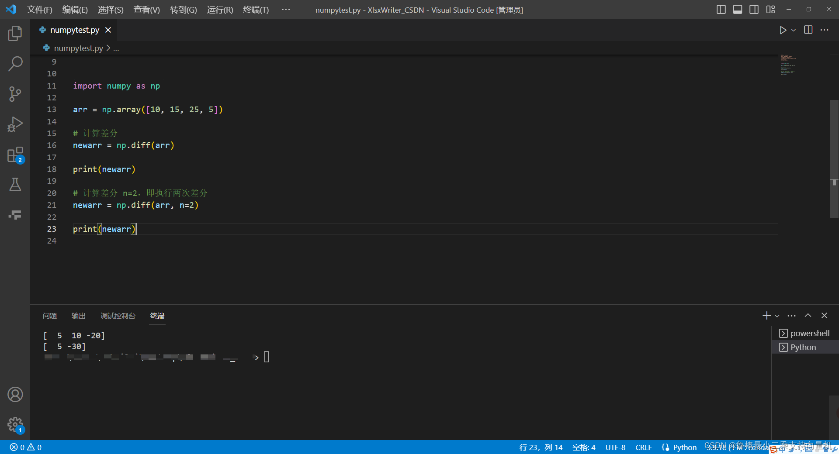Open VS Code logo system menu

(x=11, y=9)
